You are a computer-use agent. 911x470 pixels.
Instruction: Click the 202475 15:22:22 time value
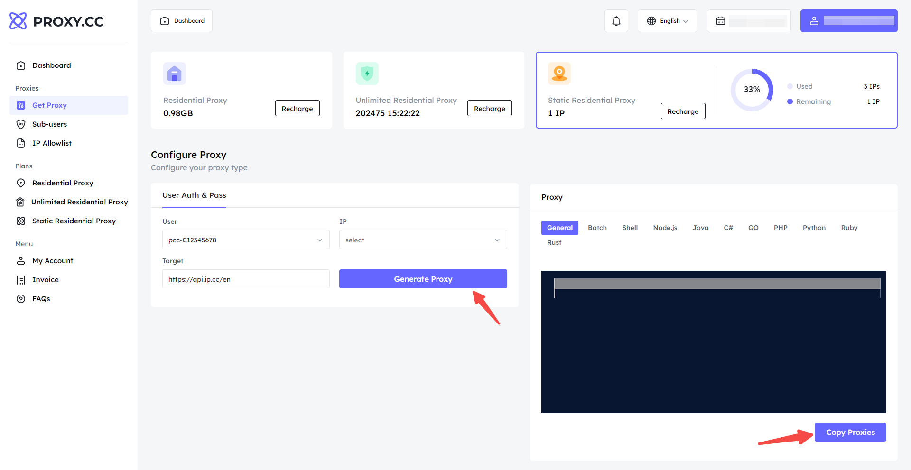(x=388, y=113)
